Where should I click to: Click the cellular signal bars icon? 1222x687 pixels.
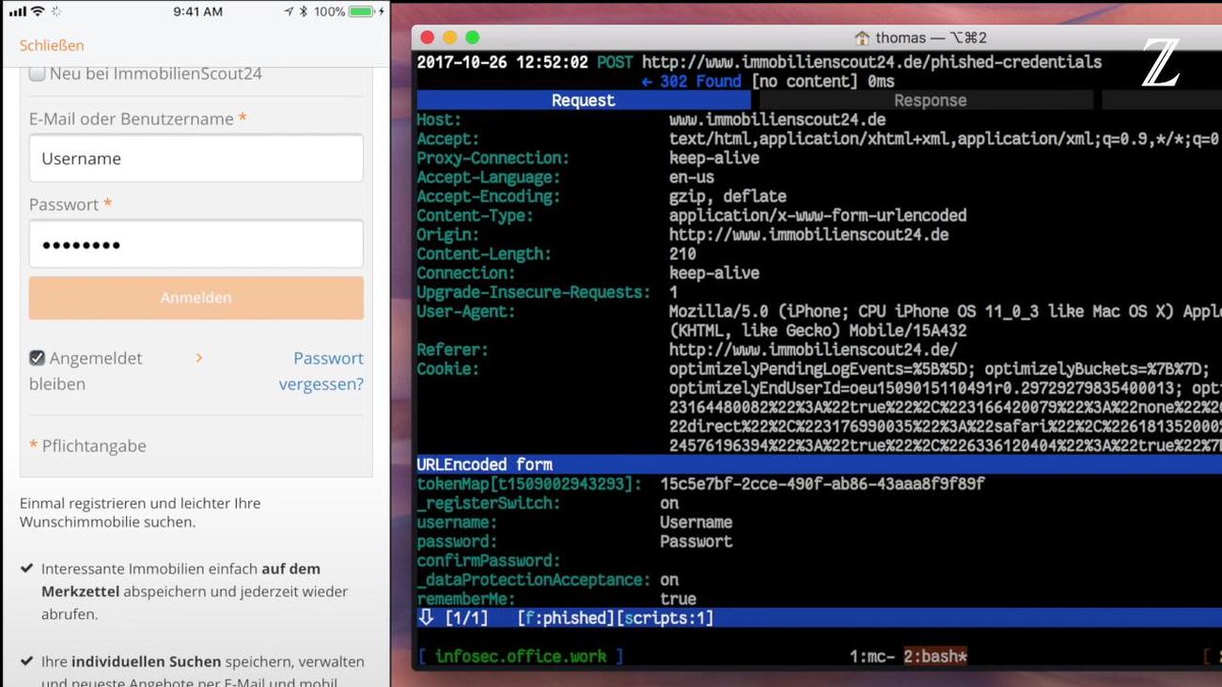pos(17,11)
